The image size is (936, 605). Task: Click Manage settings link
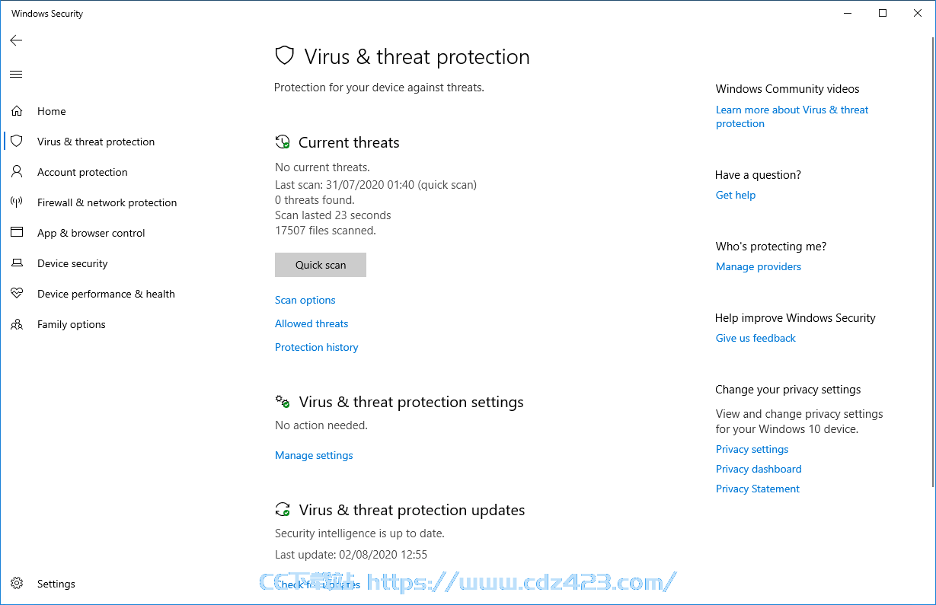coord(314,455)
